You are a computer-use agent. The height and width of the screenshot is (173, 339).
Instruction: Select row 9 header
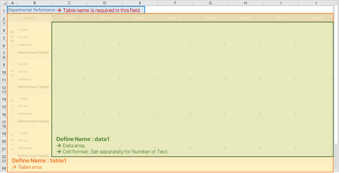4,64
